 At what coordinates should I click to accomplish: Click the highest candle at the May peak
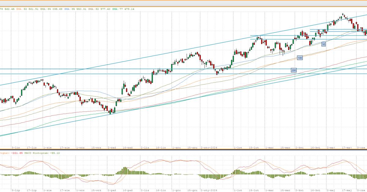coord(343,15)
